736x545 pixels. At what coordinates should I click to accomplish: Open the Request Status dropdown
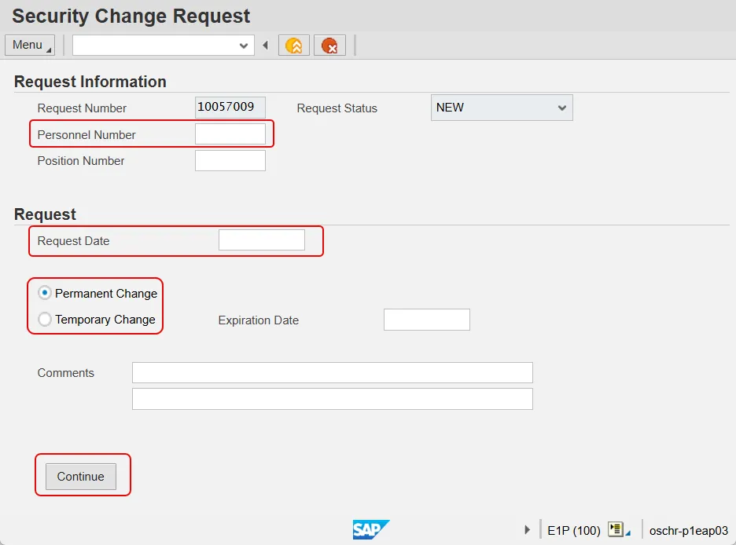point(561,108)
